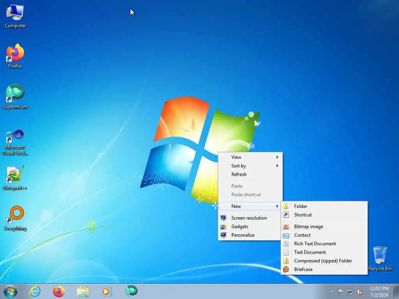Click the Show Desktop strip

click(396, 292)
